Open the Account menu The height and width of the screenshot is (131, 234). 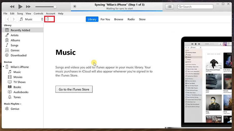click(x=51, y=13)
